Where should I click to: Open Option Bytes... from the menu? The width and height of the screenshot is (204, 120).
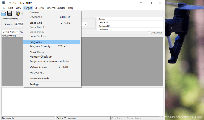tap(38, 67)
